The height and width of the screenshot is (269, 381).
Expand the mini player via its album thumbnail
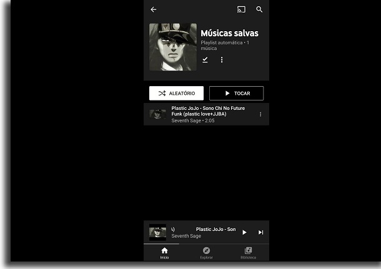pyautogui.click(x=157, y=232)
